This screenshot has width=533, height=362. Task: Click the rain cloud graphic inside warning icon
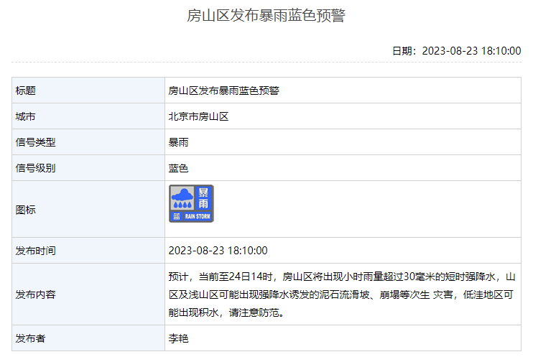pos(182,198)
